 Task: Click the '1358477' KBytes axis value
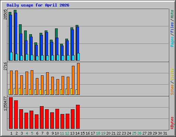(5, 104)
